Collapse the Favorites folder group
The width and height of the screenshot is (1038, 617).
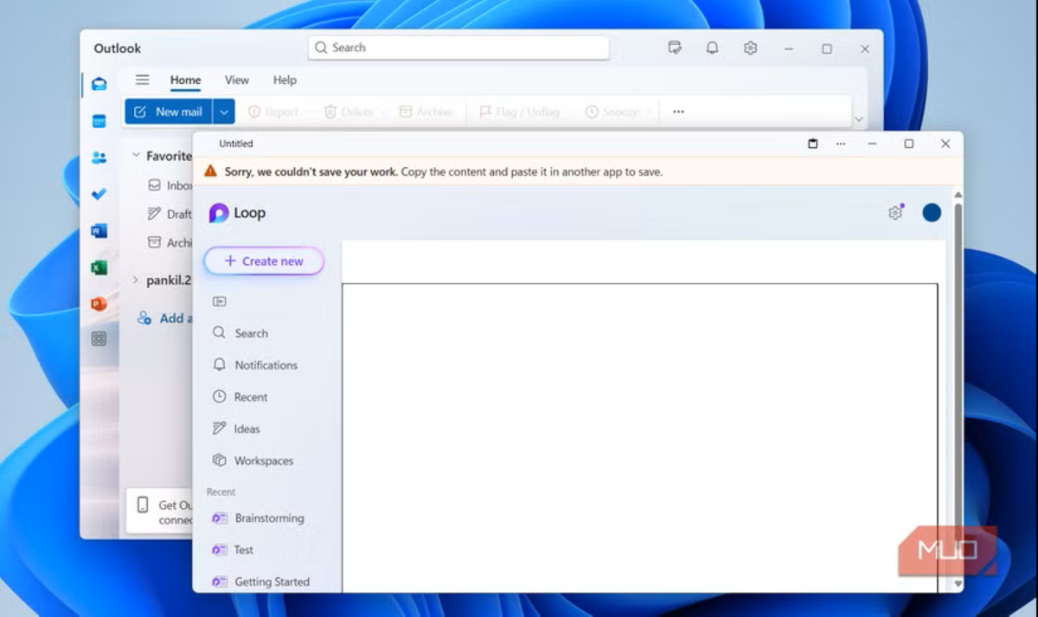pyautogui.click(x=136, y=156)
